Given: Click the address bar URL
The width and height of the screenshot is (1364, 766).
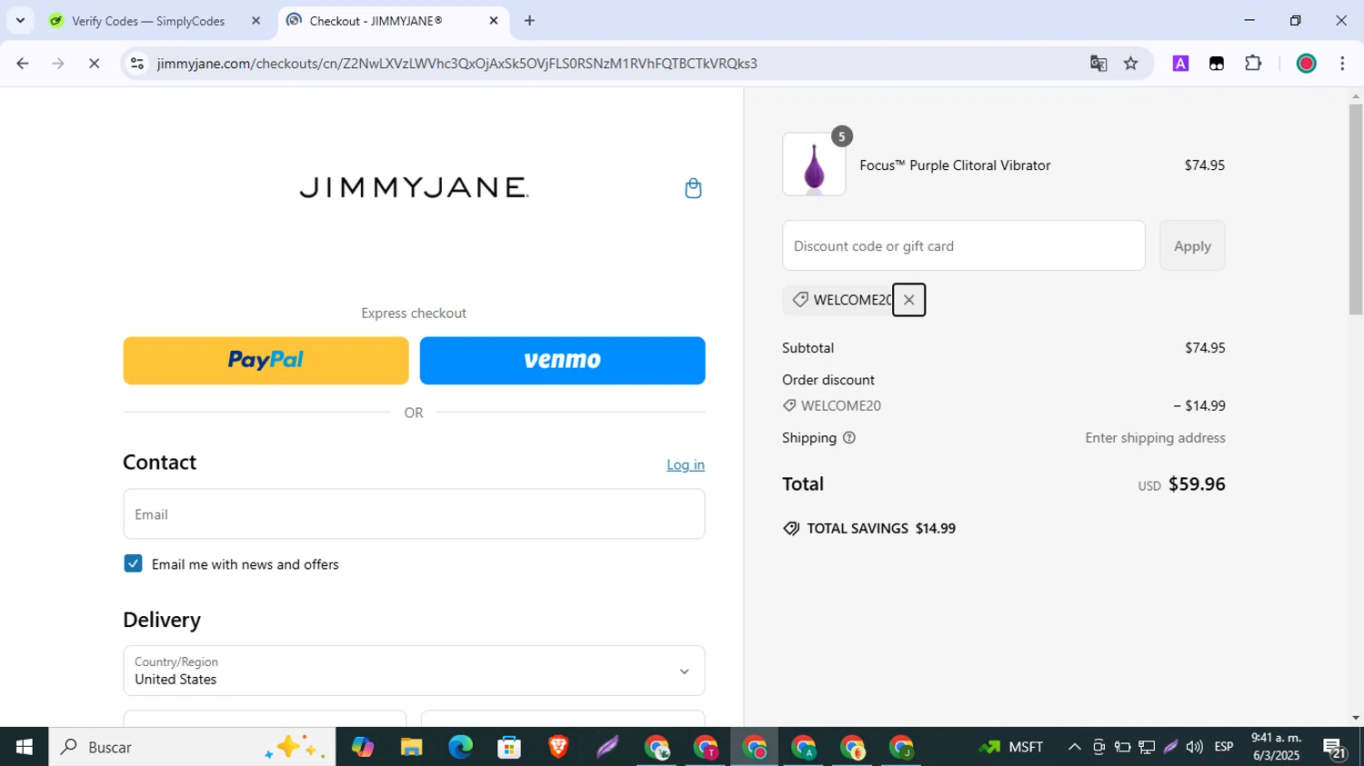Looking at the screenshot, I should tap(457, 64).
